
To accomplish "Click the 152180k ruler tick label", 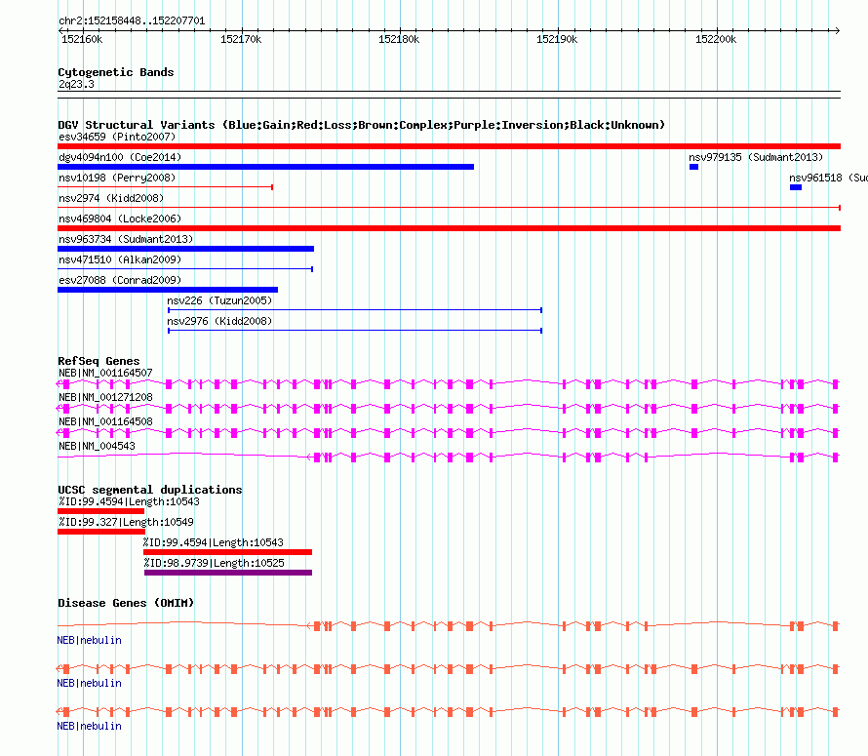I will pos(399,39).
